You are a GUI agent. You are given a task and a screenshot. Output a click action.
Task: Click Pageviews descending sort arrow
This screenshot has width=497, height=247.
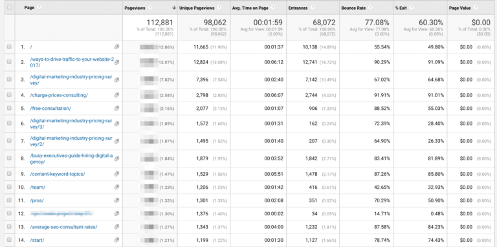click(173, 8)
